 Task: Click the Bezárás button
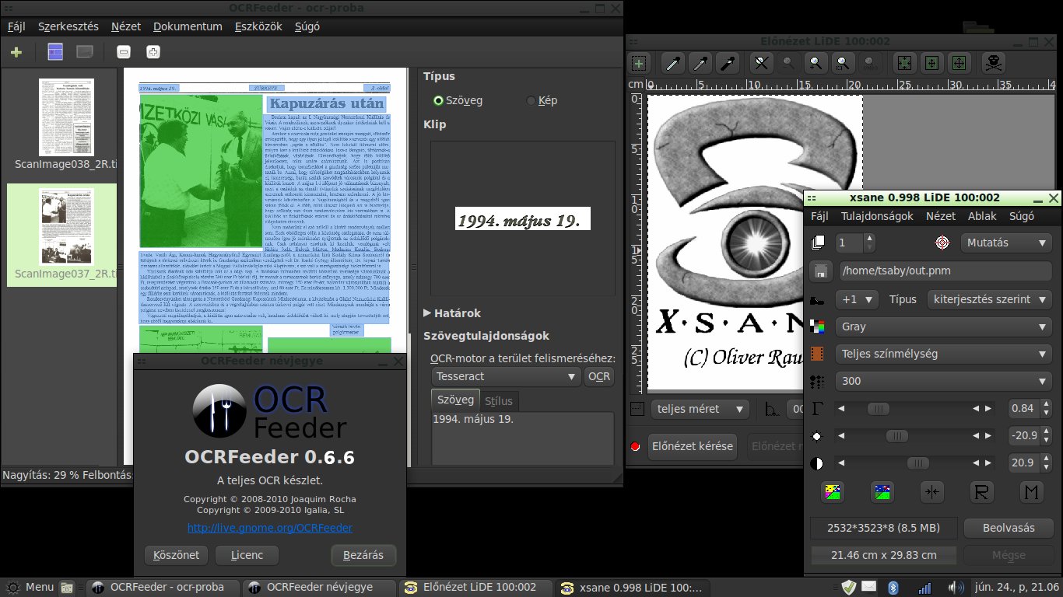[363, 555]
